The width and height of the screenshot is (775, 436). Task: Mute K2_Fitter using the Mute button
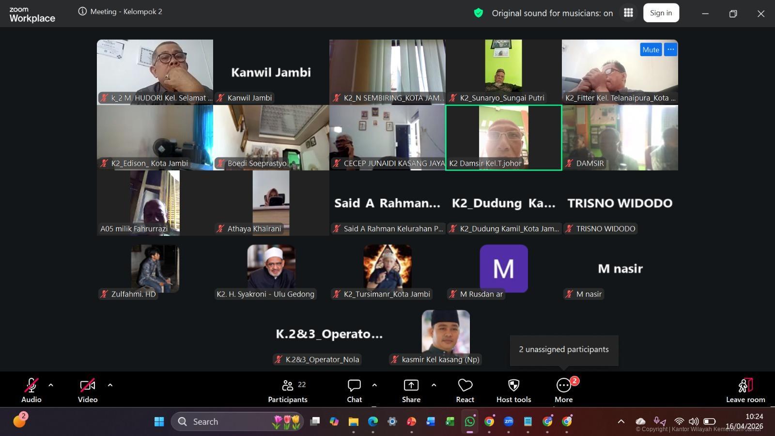651,49
